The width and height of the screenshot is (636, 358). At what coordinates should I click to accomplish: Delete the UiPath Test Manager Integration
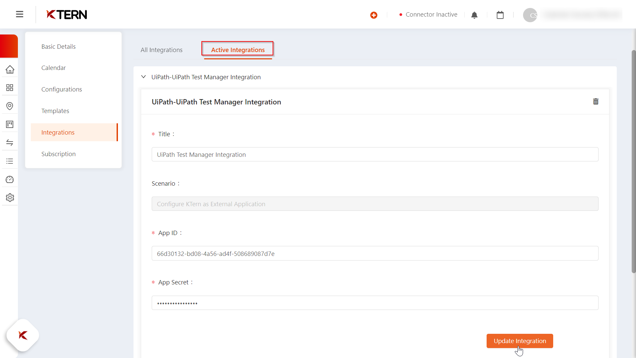(596, 101)
